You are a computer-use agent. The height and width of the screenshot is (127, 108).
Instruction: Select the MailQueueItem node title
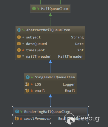(55, 9)
